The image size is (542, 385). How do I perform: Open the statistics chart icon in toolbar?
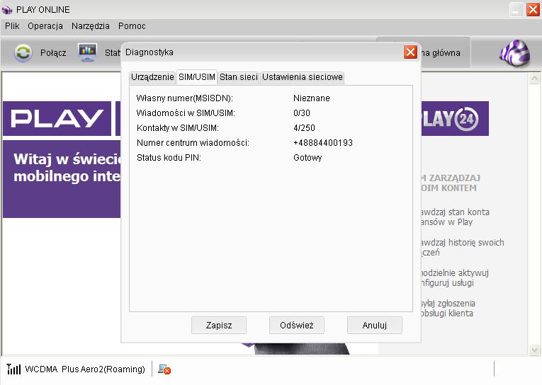coord(87,52)
